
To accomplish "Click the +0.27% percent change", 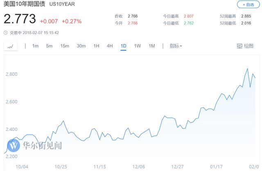I will (72, 21).
